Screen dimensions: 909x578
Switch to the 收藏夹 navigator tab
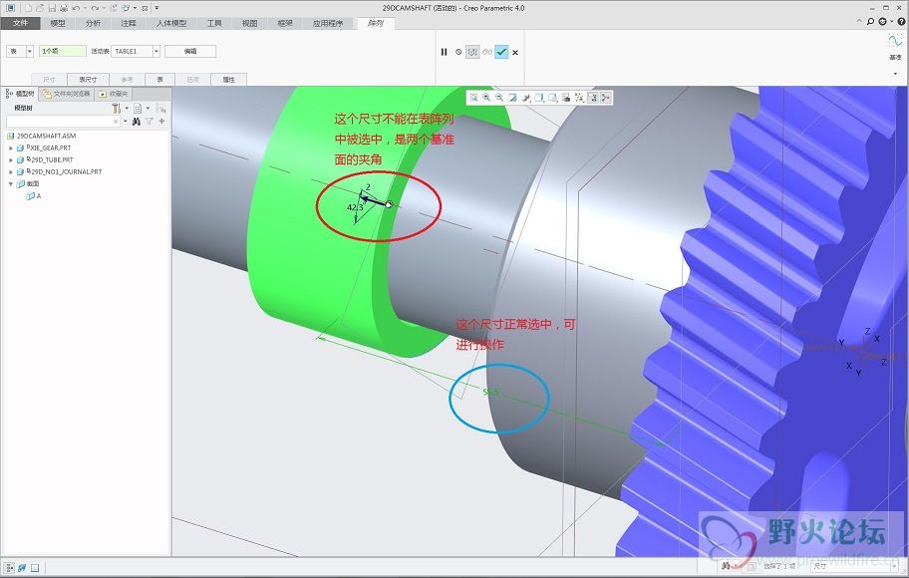114,94
